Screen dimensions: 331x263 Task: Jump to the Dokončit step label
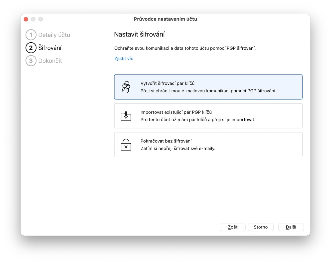(x=50, y=61)
